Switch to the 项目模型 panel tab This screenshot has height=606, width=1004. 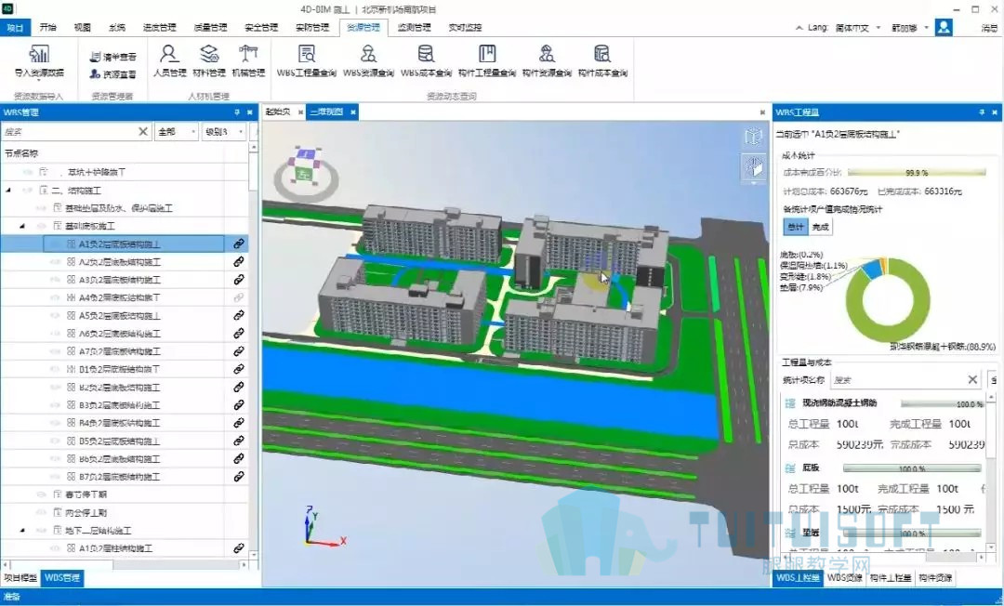20,578
